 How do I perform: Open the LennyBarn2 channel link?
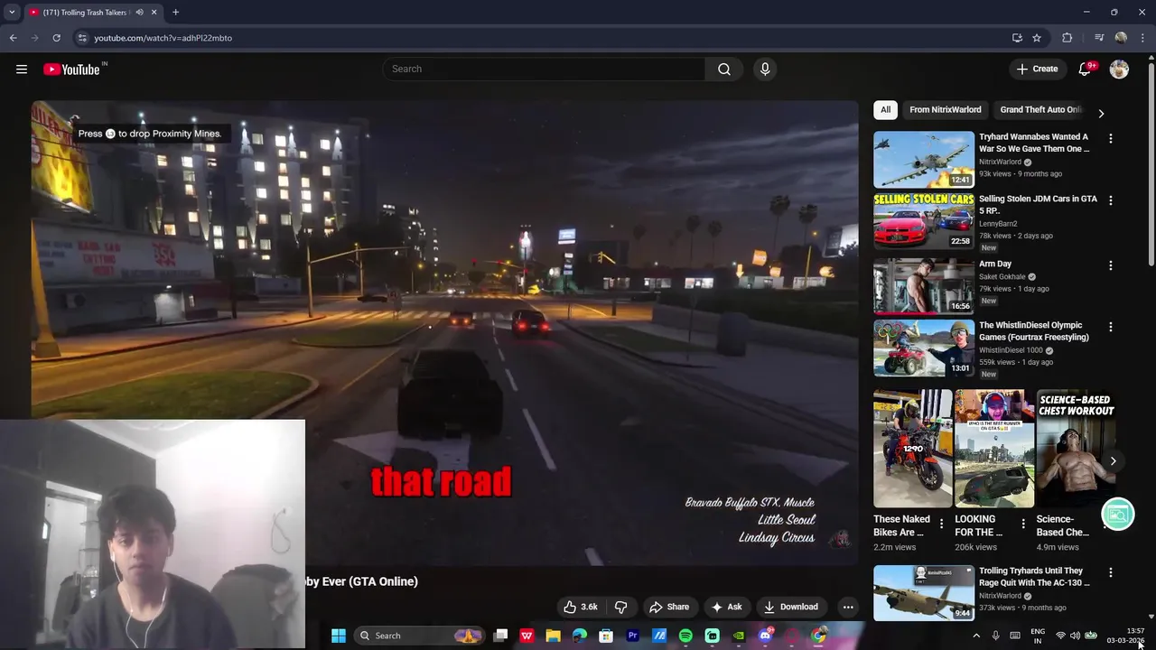[x=998, y=224]
